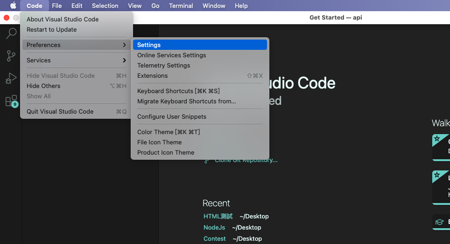Open the Go menu
Viewport: 450px width, 244px height.
click(x=155, y=6)
